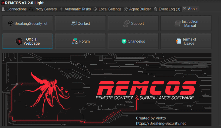Click the Contact button
Viewport: 221px width, 128px height.
click(x=80, y=23)
